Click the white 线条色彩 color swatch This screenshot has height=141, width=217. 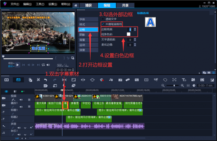pyautogui.click(x=128, y=34)
